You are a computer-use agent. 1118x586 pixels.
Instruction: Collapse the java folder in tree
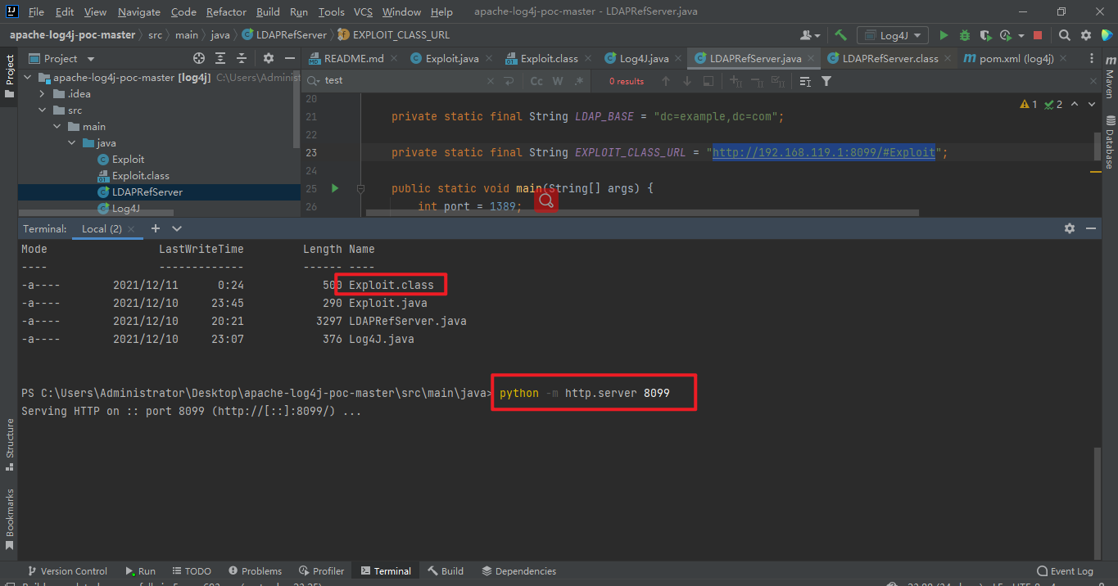click(x=72, y=143)
